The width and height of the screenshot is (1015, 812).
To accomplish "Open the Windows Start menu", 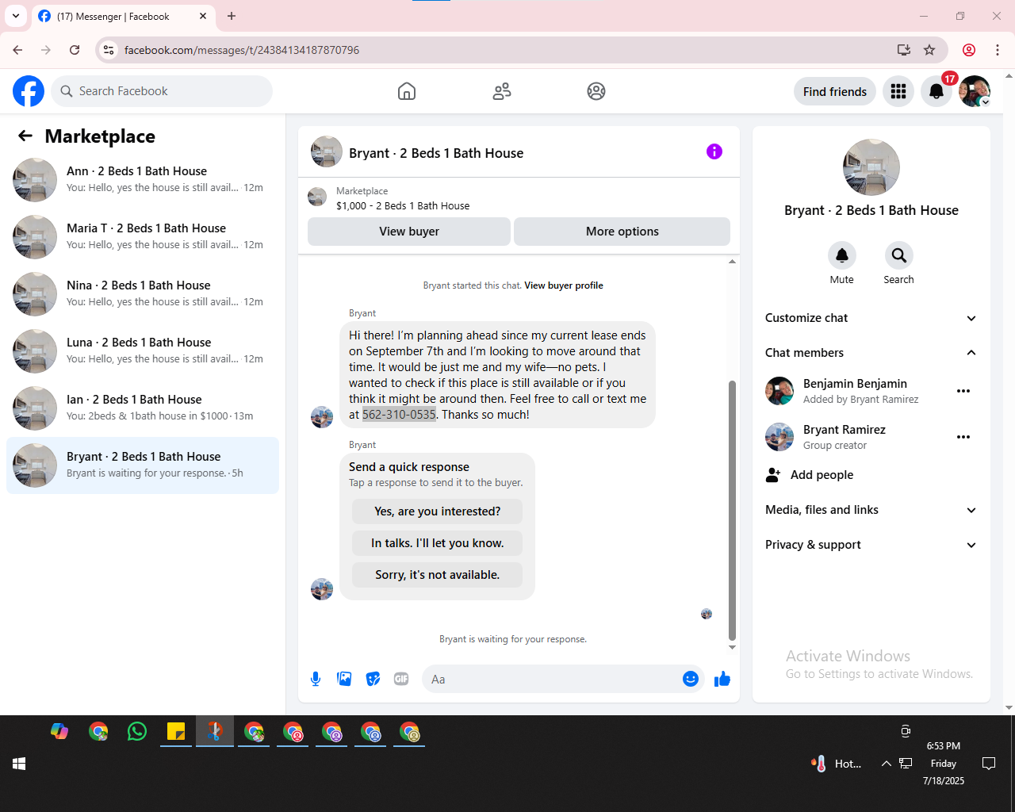I will (x=19, y=764).
